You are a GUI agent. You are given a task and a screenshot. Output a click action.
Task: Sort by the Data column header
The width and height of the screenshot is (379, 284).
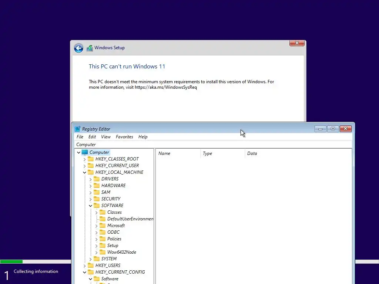click(x=298, y=153)
